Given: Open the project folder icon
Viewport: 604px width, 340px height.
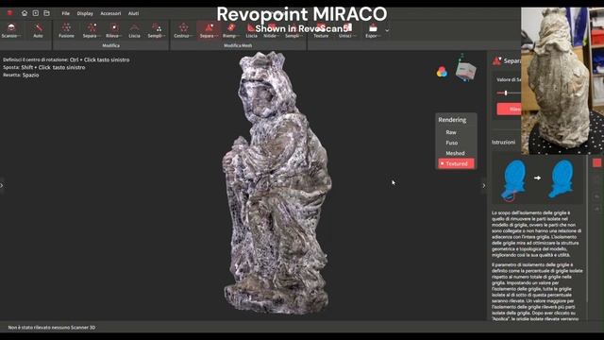Looking at the screenshot, I should click(x=46, y=13).
